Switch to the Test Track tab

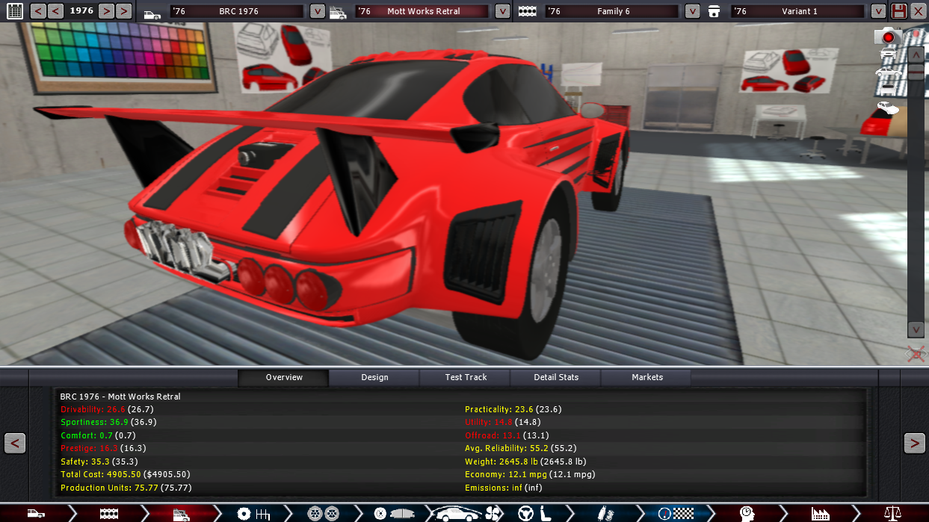tap(466, 377)
